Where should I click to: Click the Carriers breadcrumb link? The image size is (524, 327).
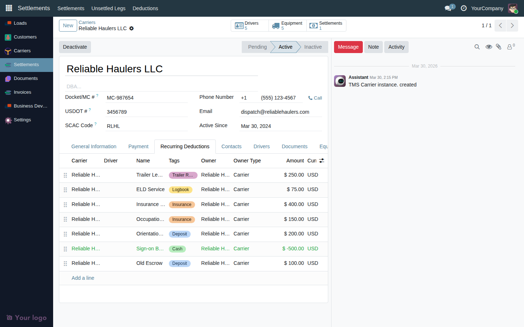click(x=87, y=23)
